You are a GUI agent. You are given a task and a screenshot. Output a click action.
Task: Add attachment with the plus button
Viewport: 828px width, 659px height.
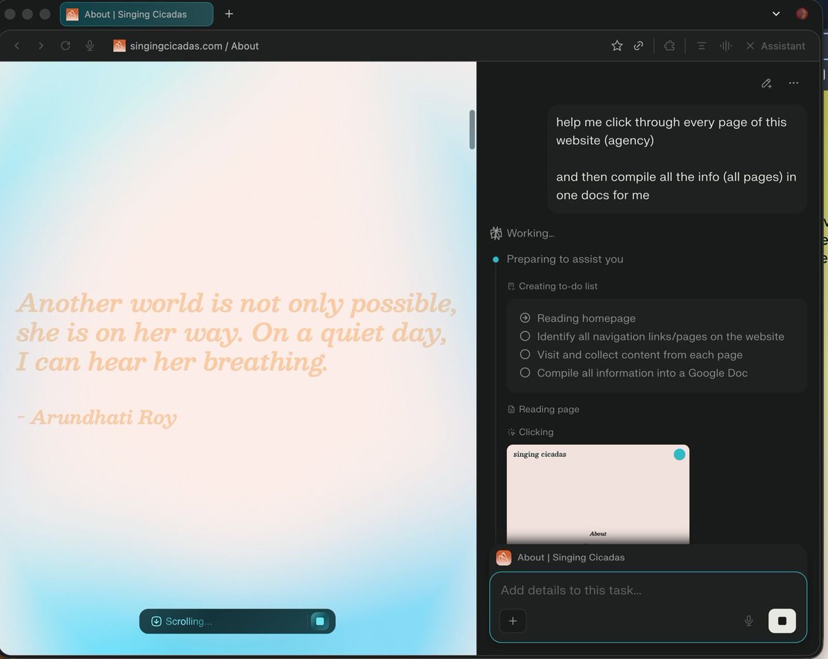pos(513,621)
